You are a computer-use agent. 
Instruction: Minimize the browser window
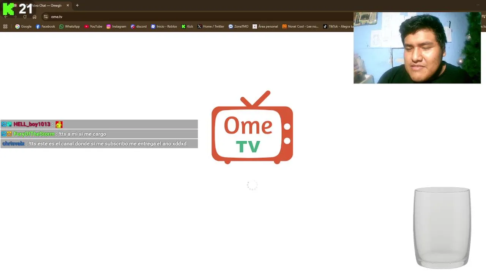[478, 5]
